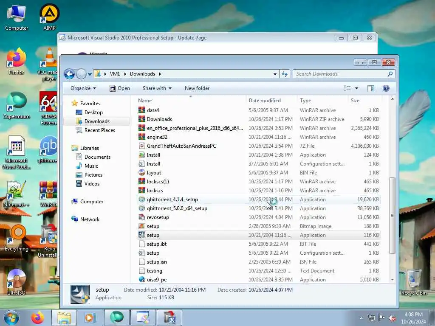The width and height of the screenshot is (435, 326).
Task: Select the GrandTheftAutoSanAndreasPC file
Action: 259,146
